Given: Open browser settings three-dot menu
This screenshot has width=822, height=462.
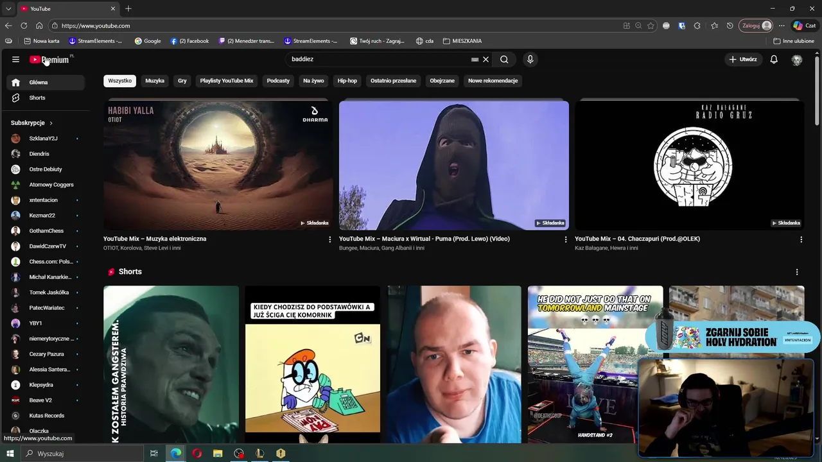Looking at the screenshot, I should pyautogui.click(x=782, y=26).
